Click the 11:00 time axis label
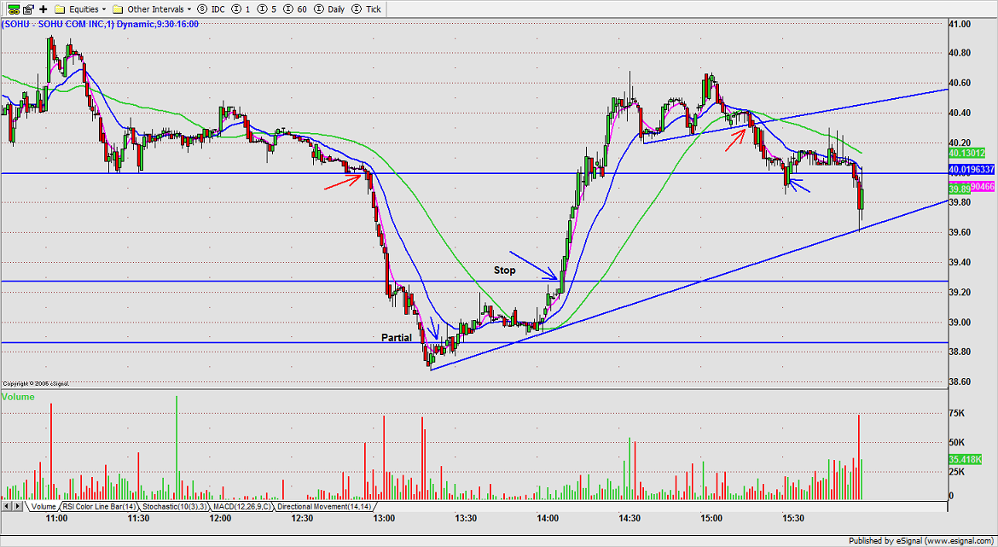Viewport: 998px width, 547px height. 58,518
